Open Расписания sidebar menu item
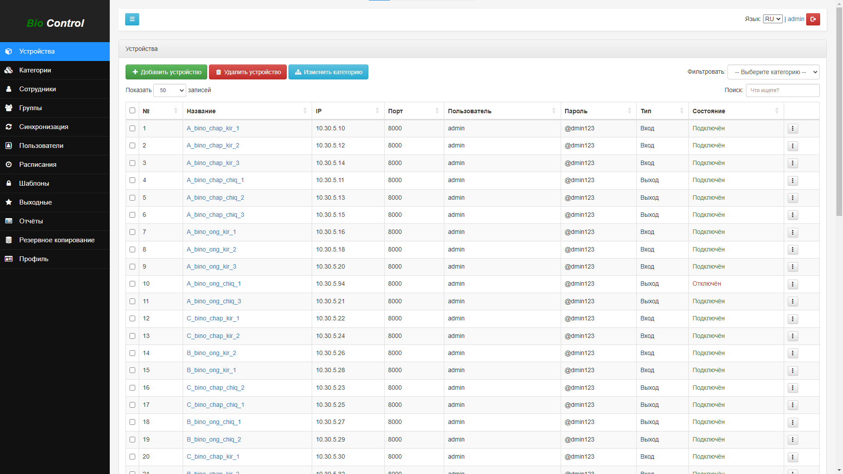Image resolution: width=843 pixels, height=474 pixels. tap(55, 165)
